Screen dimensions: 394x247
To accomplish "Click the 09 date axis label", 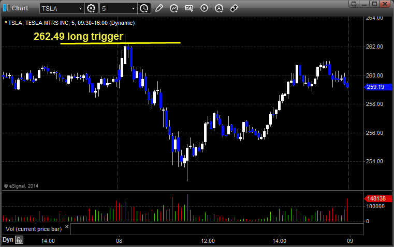I will (350, 241).
